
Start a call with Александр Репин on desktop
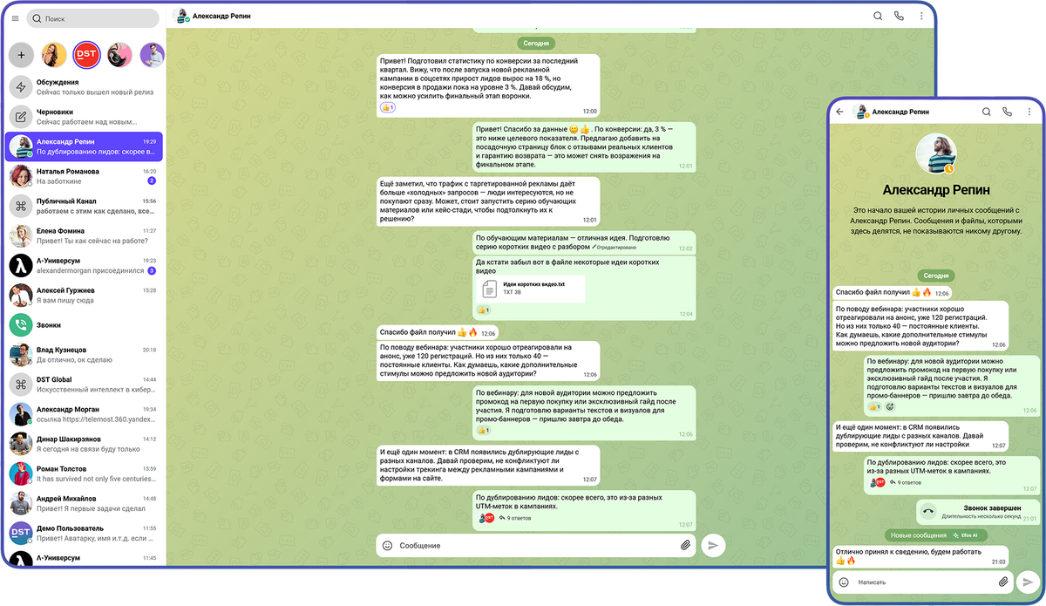click(900, 16)
